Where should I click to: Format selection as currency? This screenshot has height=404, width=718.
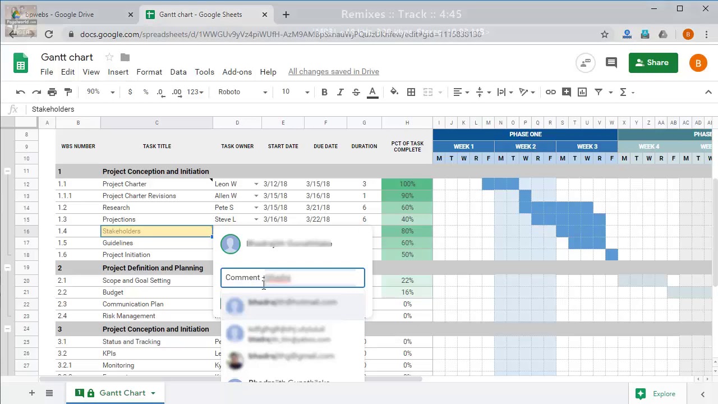coord(130,92)
